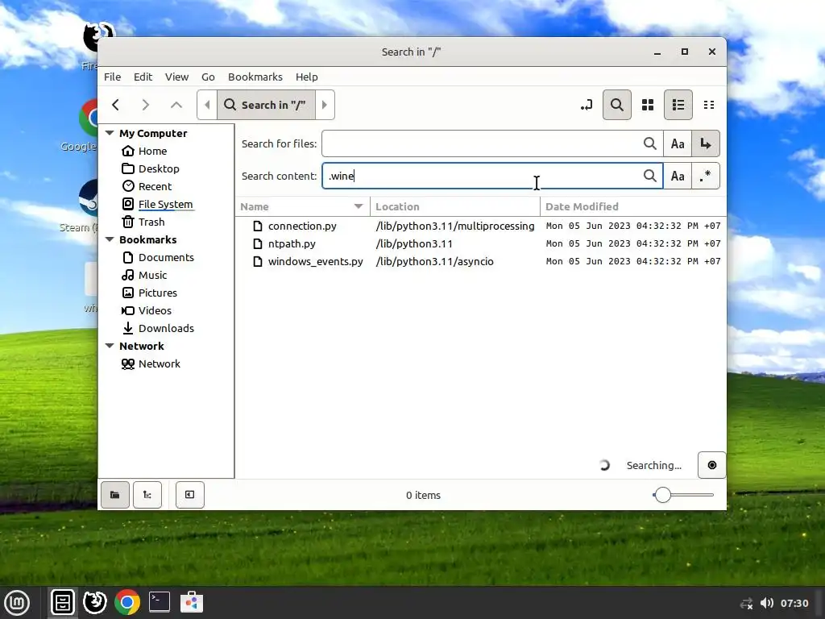Toggle the search button in the toolbar
This screenshot has width=825, height=619.
pos(616,105)
